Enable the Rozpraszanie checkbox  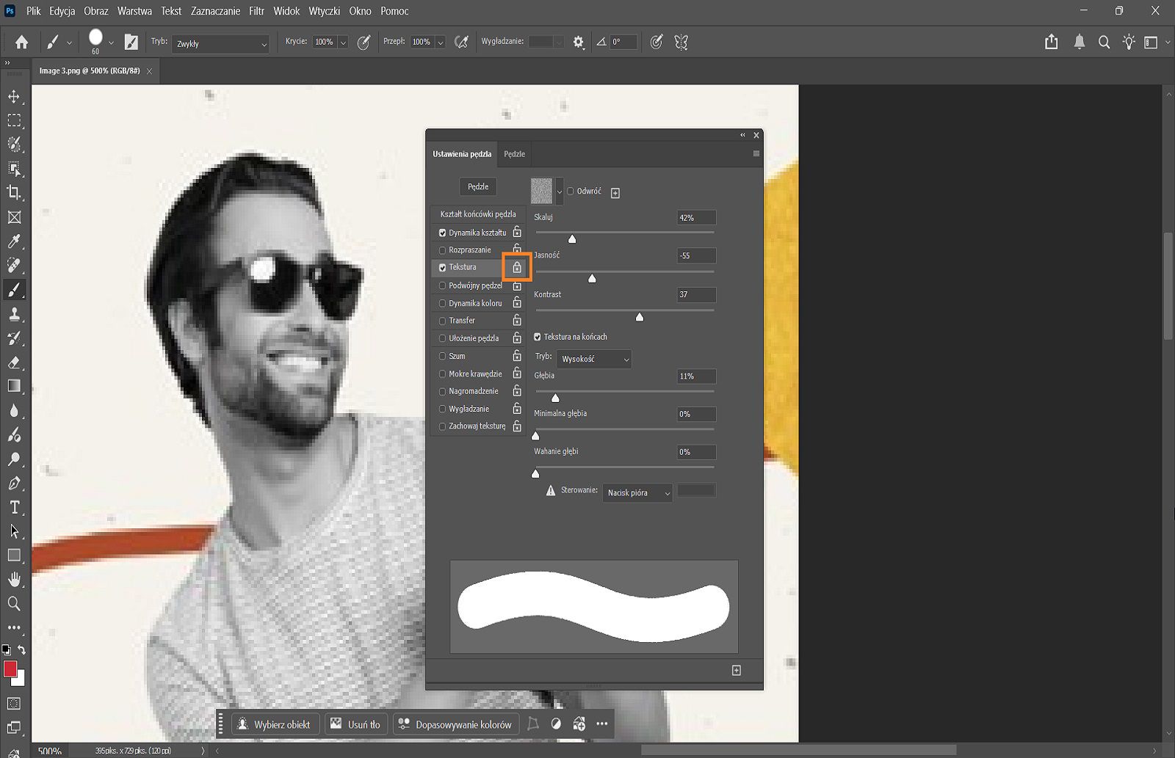tap(442, 249)
